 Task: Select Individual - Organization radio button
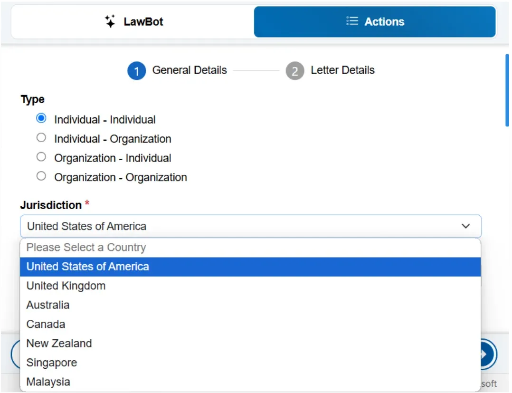click(x=41, y=137)
